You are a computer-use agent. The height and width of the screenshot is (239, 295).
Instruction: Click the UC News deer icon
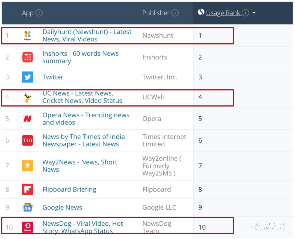coord(28,98)
